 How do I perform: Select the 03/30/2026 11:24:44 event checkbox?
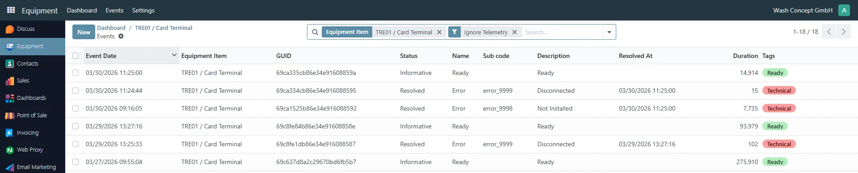76,91
